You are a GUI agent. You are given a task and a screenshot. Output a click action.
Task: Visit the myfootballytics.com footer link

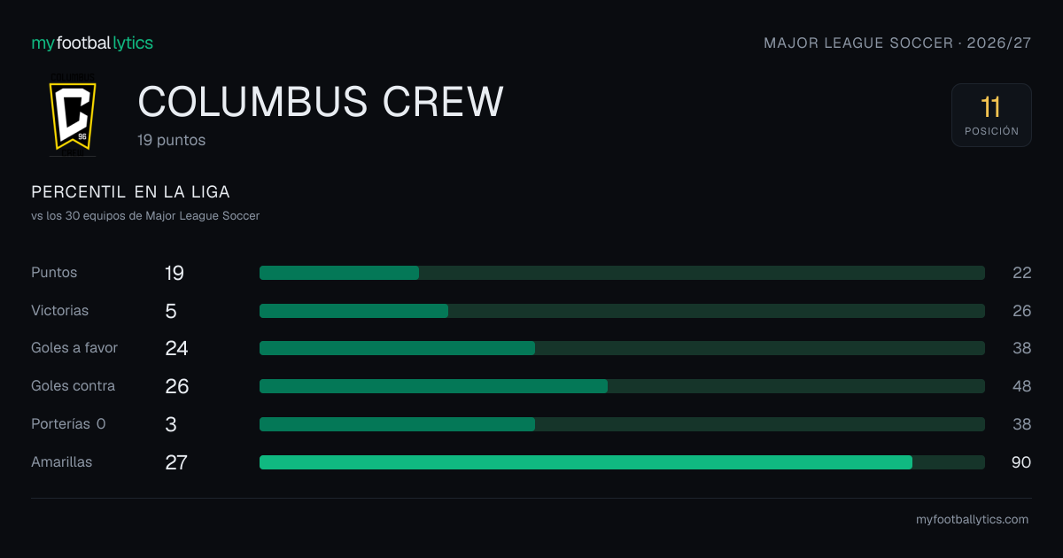pyautogui.click(x=972, y=520)
